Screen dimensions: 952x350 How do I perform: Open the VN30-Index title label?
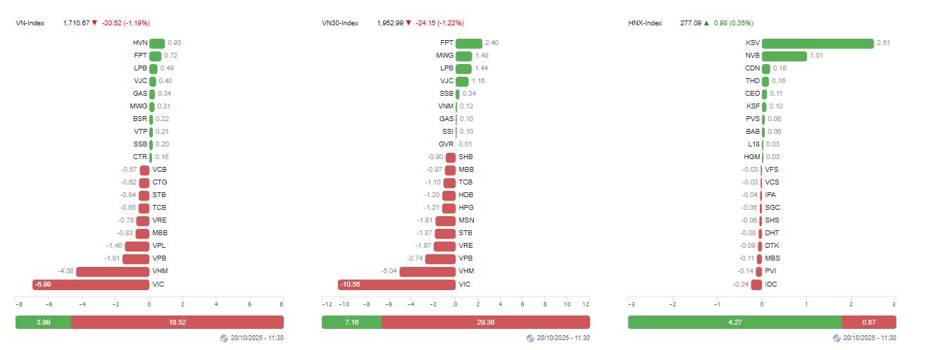[x=340, y=23]
